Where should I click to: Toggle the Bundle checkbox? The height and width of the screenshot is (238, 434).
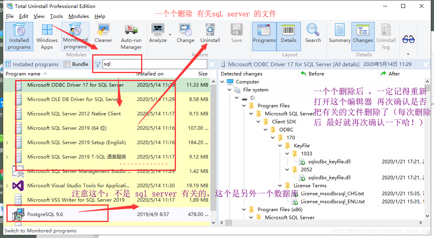click(x=67, y=64)
